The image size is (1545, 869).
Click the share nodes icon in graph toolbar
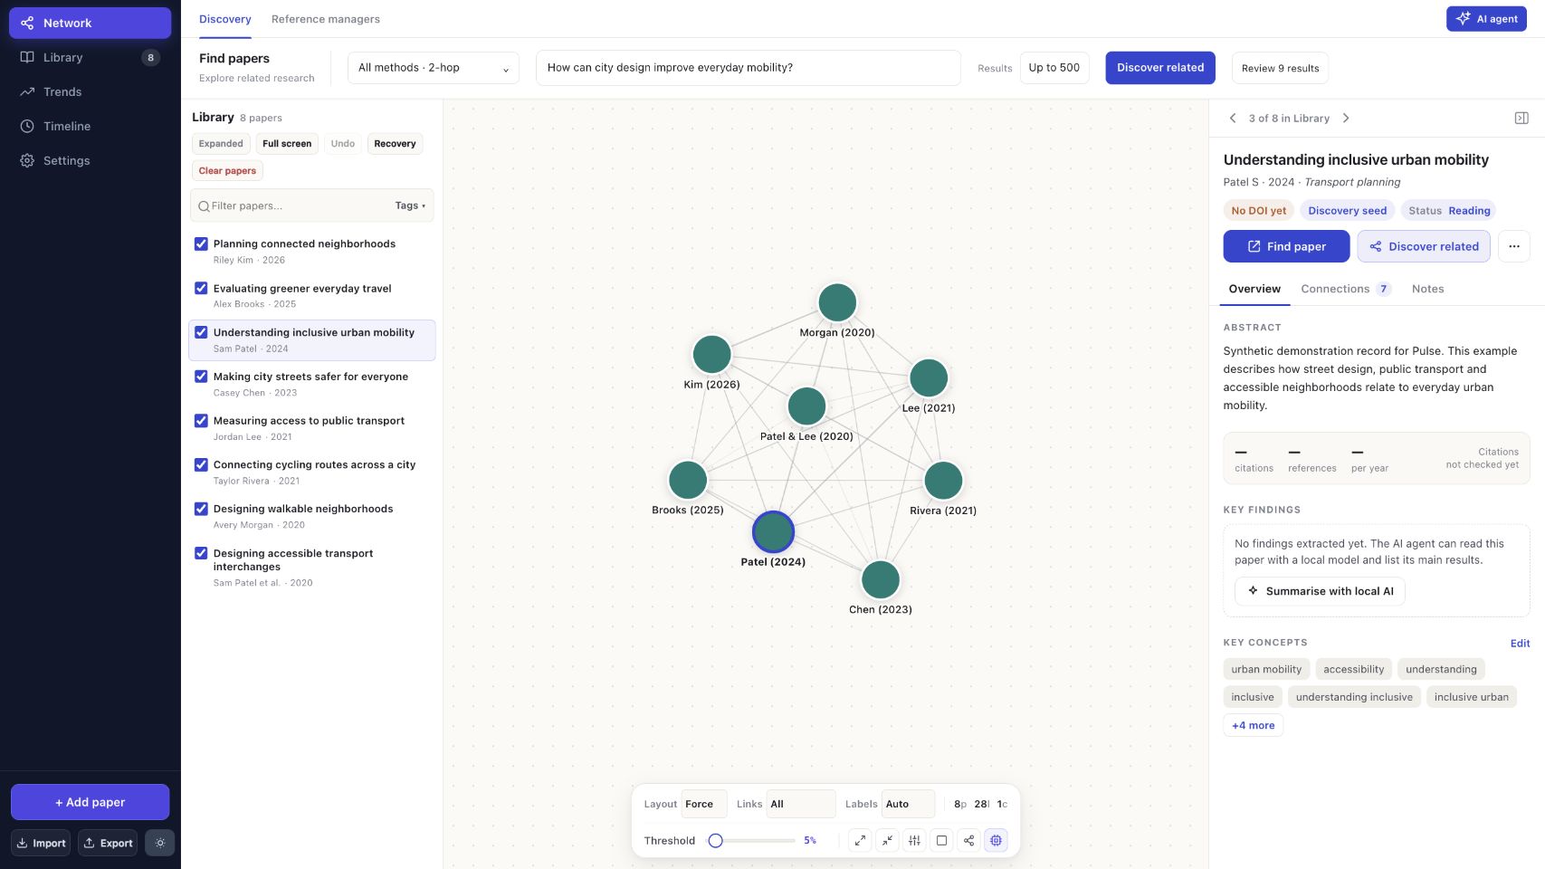tap(968, 840)
